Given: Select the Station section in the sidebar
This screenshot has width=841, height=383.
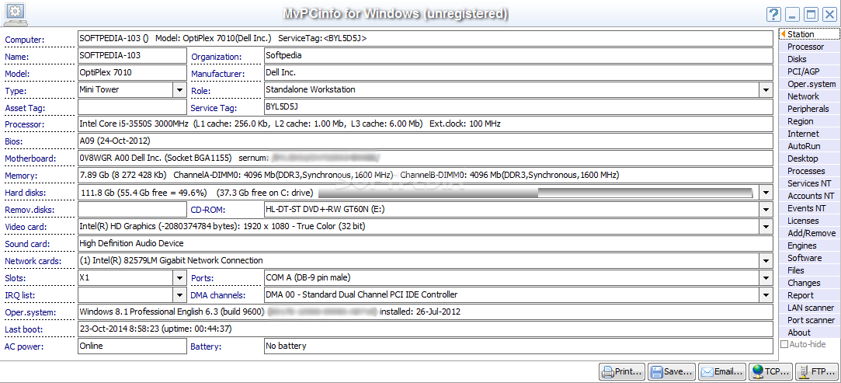Looking at the screenshot, I should coord(809,34).
